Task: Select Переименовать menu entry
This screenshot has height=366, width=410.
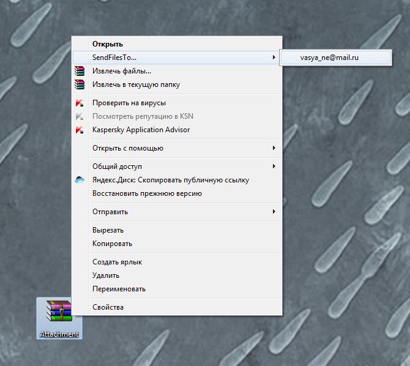Action: point(177,289)
